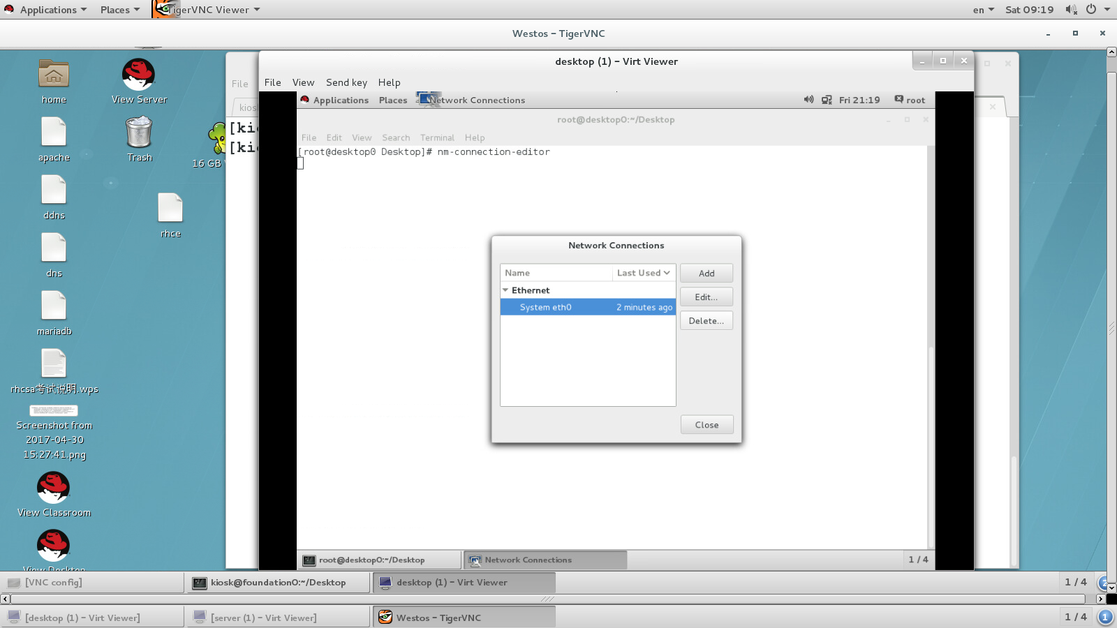Open the en input language dropdown
The height and width of the screenshot is (628, 1117).
[x=983, y=10]
